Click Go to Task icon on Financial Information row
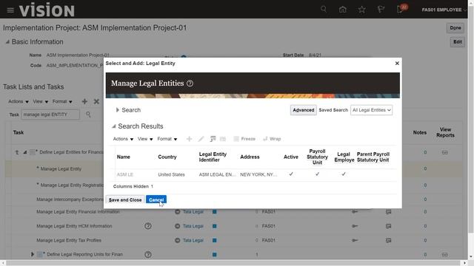Viewport: 474px width, 266px height. (355, 212)
